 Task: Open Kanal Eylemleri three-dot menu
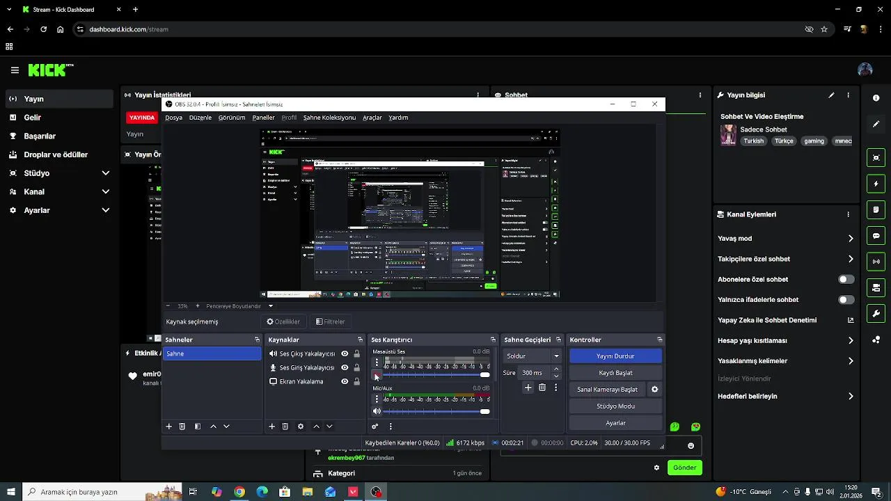tap(848, 215)
